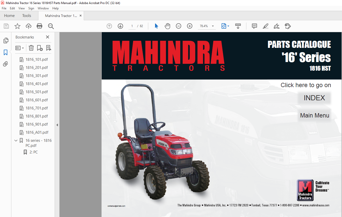Open the 1816_301.pdf bookmark

tap(37, 76)
